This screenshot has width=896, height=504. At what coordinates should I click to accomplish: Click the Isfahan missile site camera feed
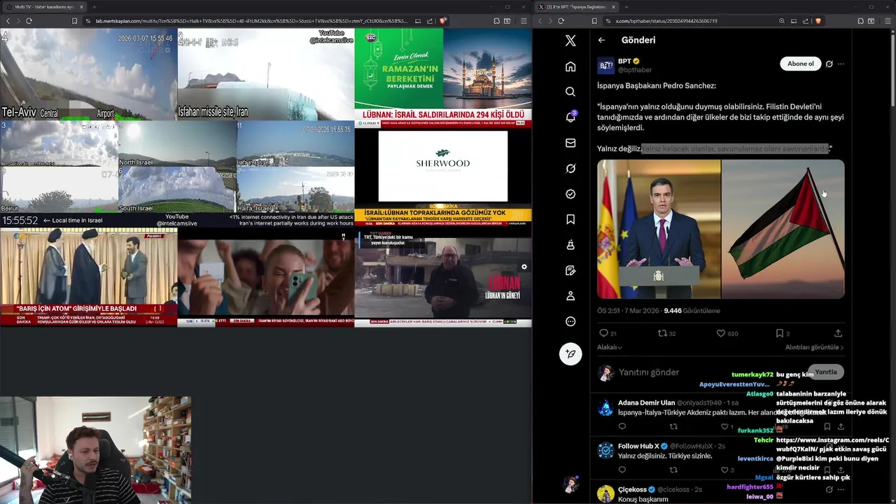[265, 74]
